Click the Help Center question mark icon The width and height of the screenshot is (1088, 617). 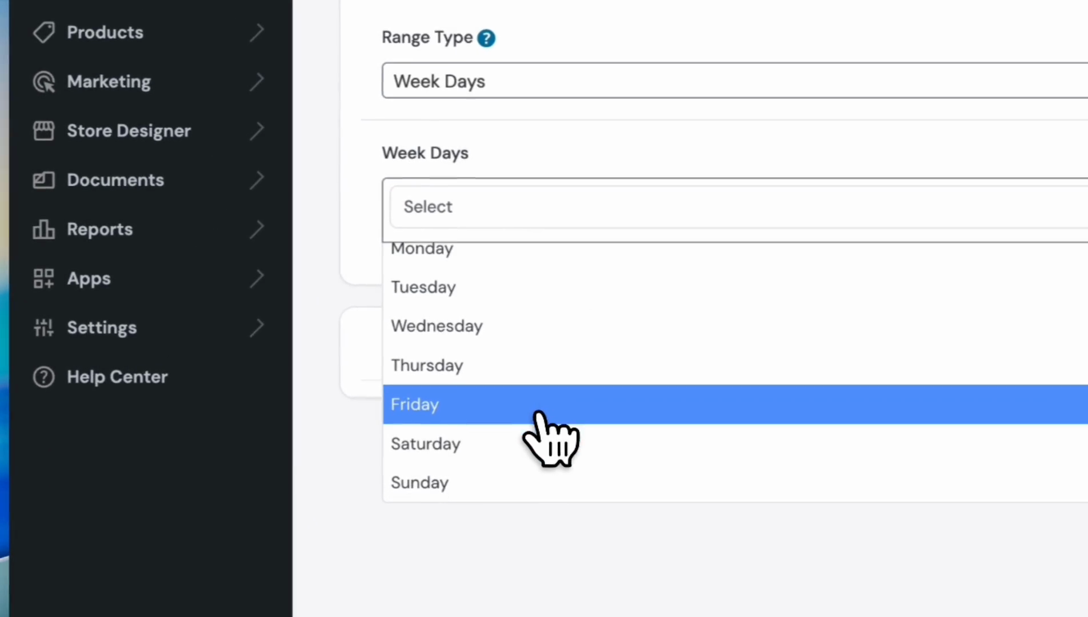43,377
